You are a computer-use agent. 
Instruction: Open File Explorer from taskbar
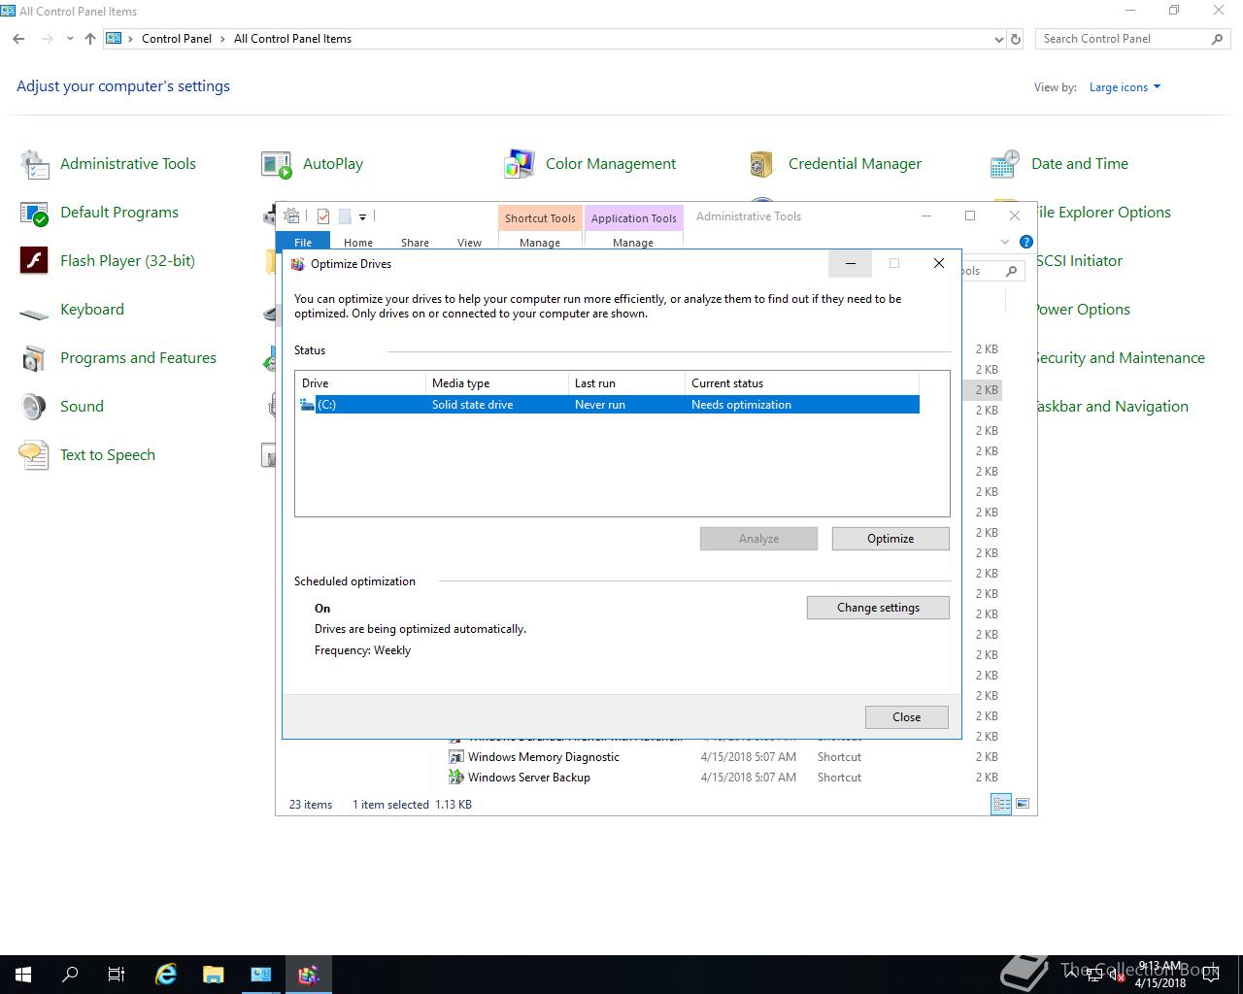tap(213, 975)
